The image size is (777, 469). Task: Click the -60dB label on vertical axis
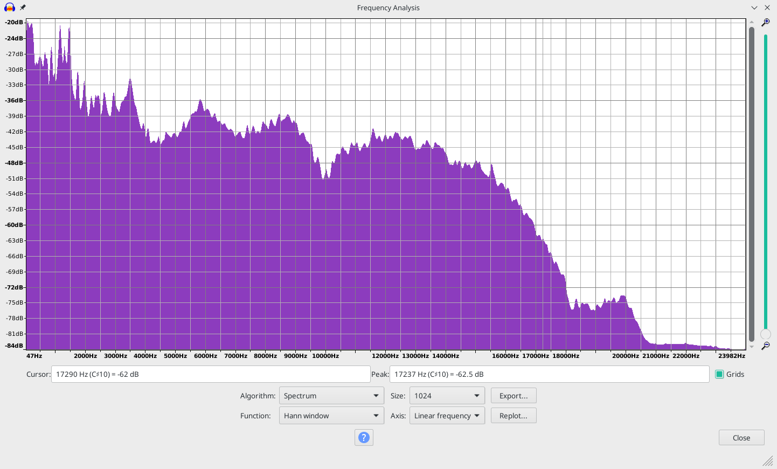[15, 225]
